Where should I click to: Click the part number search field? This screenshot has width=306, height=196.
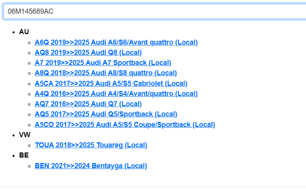(153, 11)
